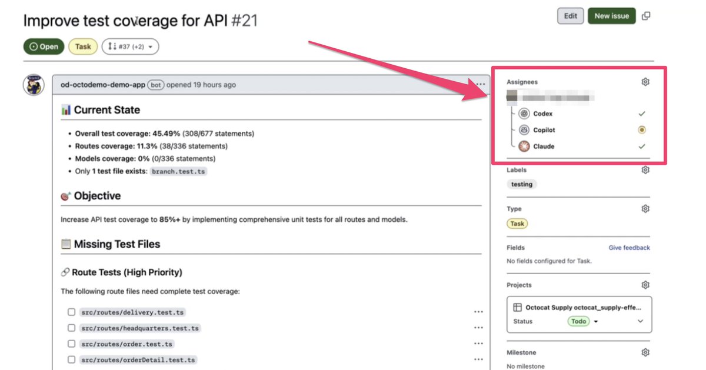Click the 'Models coverage: 0%' line

click(145, 159)
